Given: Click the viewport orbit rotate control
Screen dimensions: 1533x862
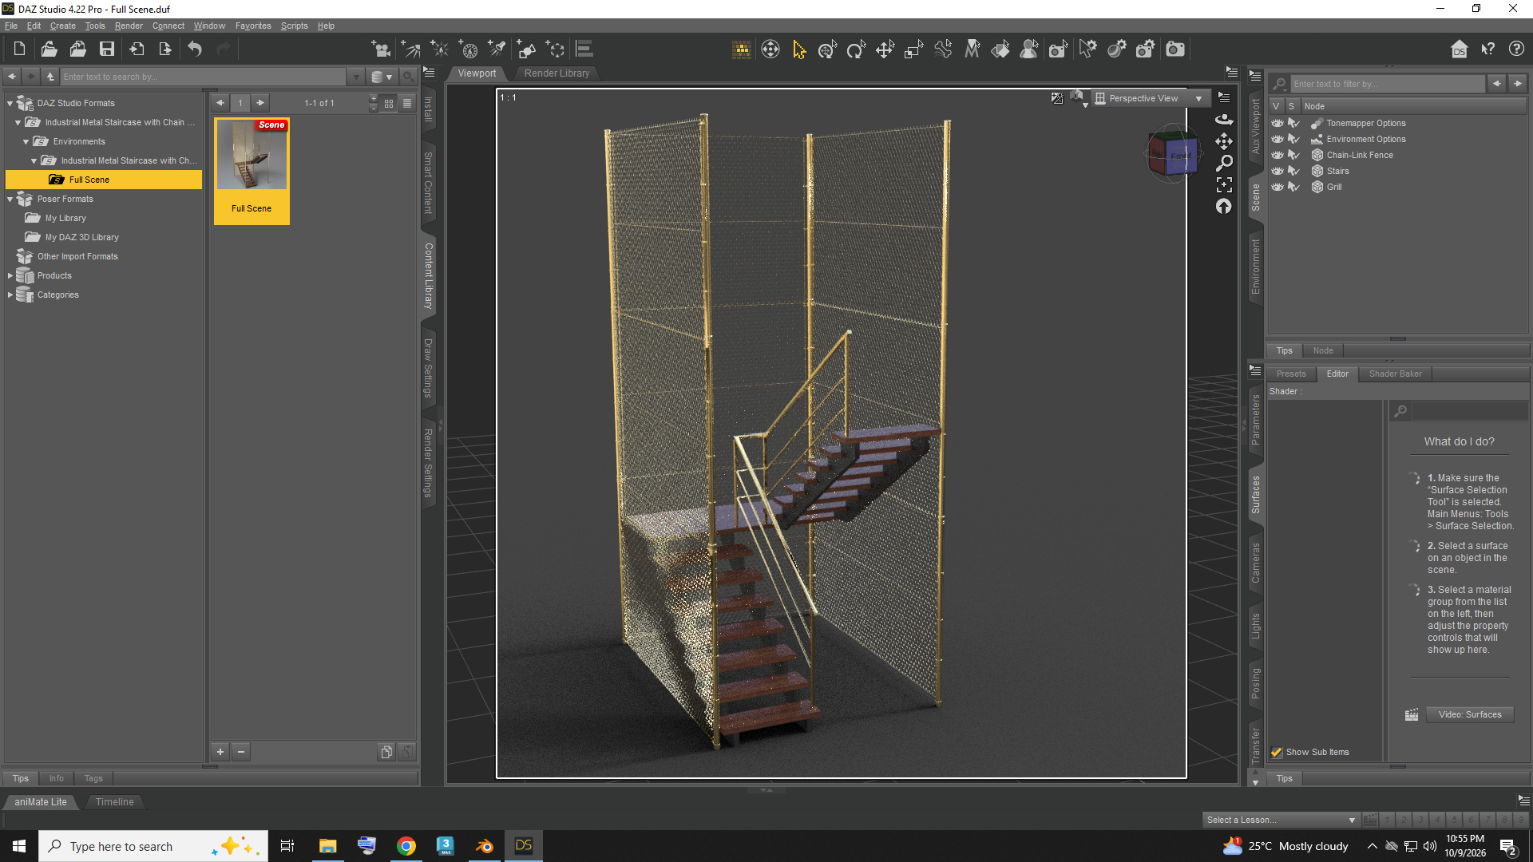Looking at the screenshot, I should (x=1223, y=119).
